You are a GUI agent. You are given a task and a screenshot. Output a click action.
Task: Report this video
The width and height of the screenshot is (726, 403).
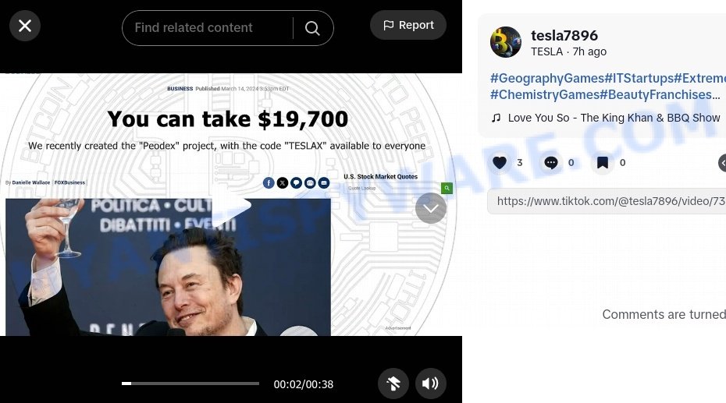point(408,25)
